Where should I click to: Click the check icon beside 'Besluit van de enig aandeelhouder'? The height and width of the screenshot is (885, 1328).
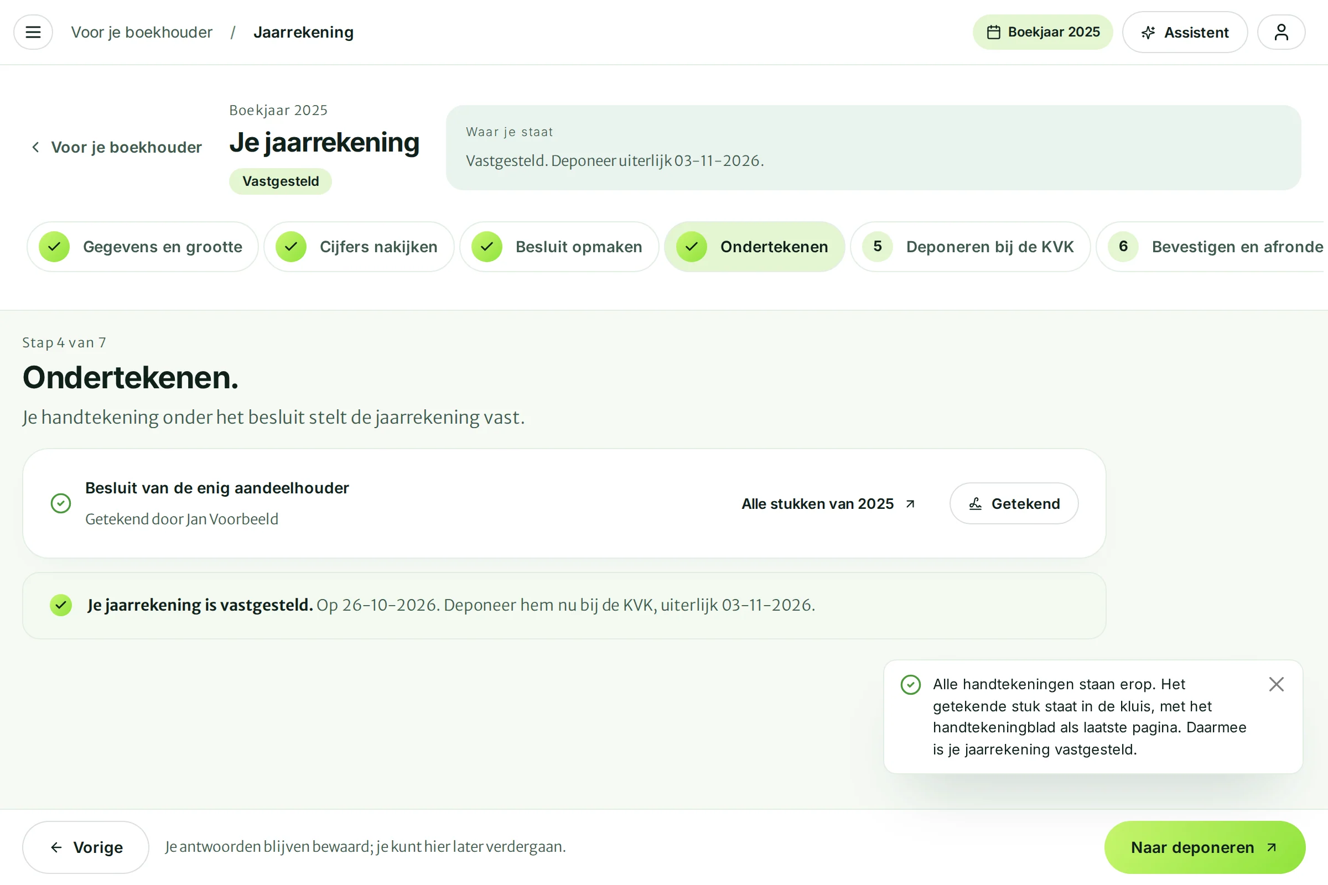click(61, 503)
